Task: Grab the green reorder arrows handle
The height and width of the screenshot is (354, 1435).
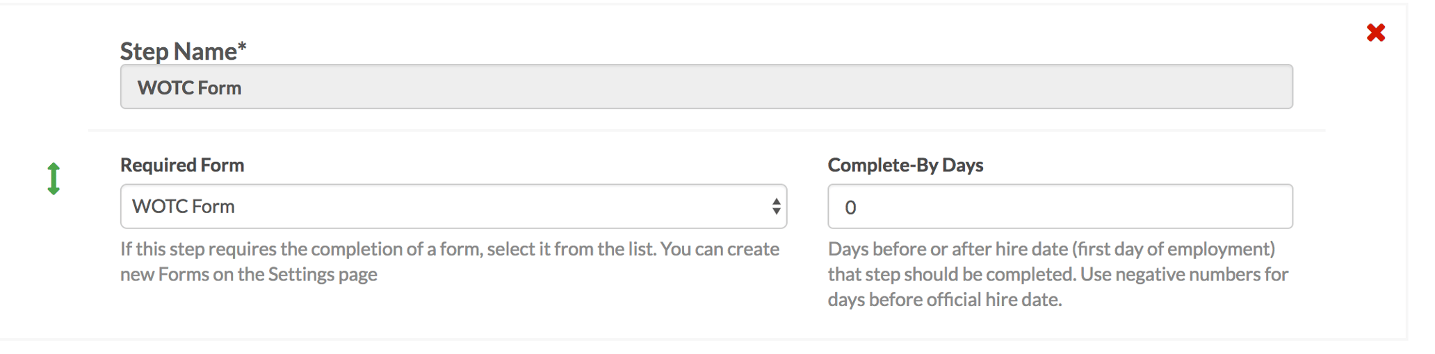Action: (54, 178)
